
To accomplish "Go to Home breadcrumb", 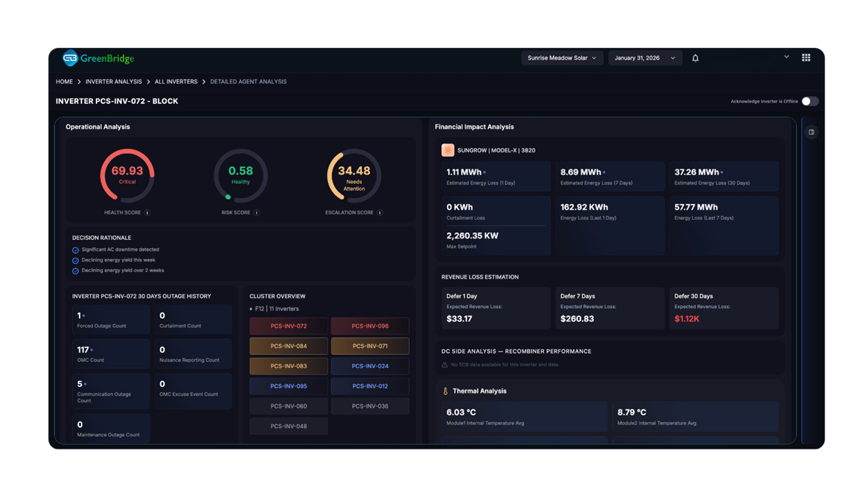I will pyautogui.click(x=64, y=82).
